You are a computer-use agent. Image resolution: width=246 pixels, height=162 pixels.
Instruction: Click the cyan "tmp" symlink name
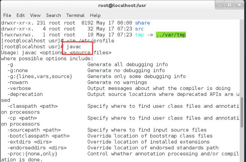tap(139, 35)
